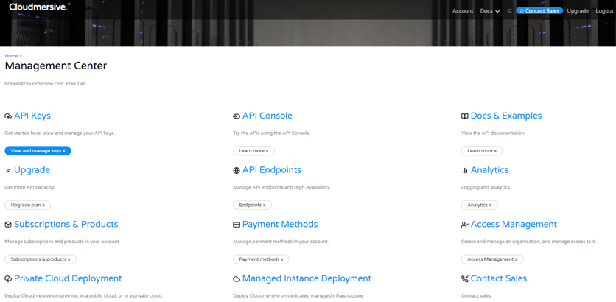Click the double-chevron icon beside Upgrade
616x302 pixels.
(x=8, y=170)
